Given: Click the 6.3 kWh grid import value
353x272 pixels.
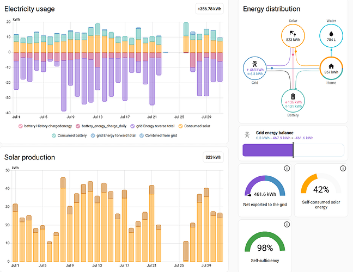Looking at the screenshot, I should click(x=255, y=74).
